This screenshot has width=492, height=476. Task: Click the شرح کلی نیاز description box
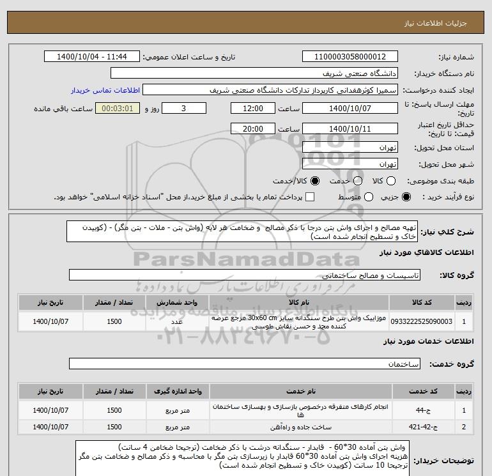(242, 231)
